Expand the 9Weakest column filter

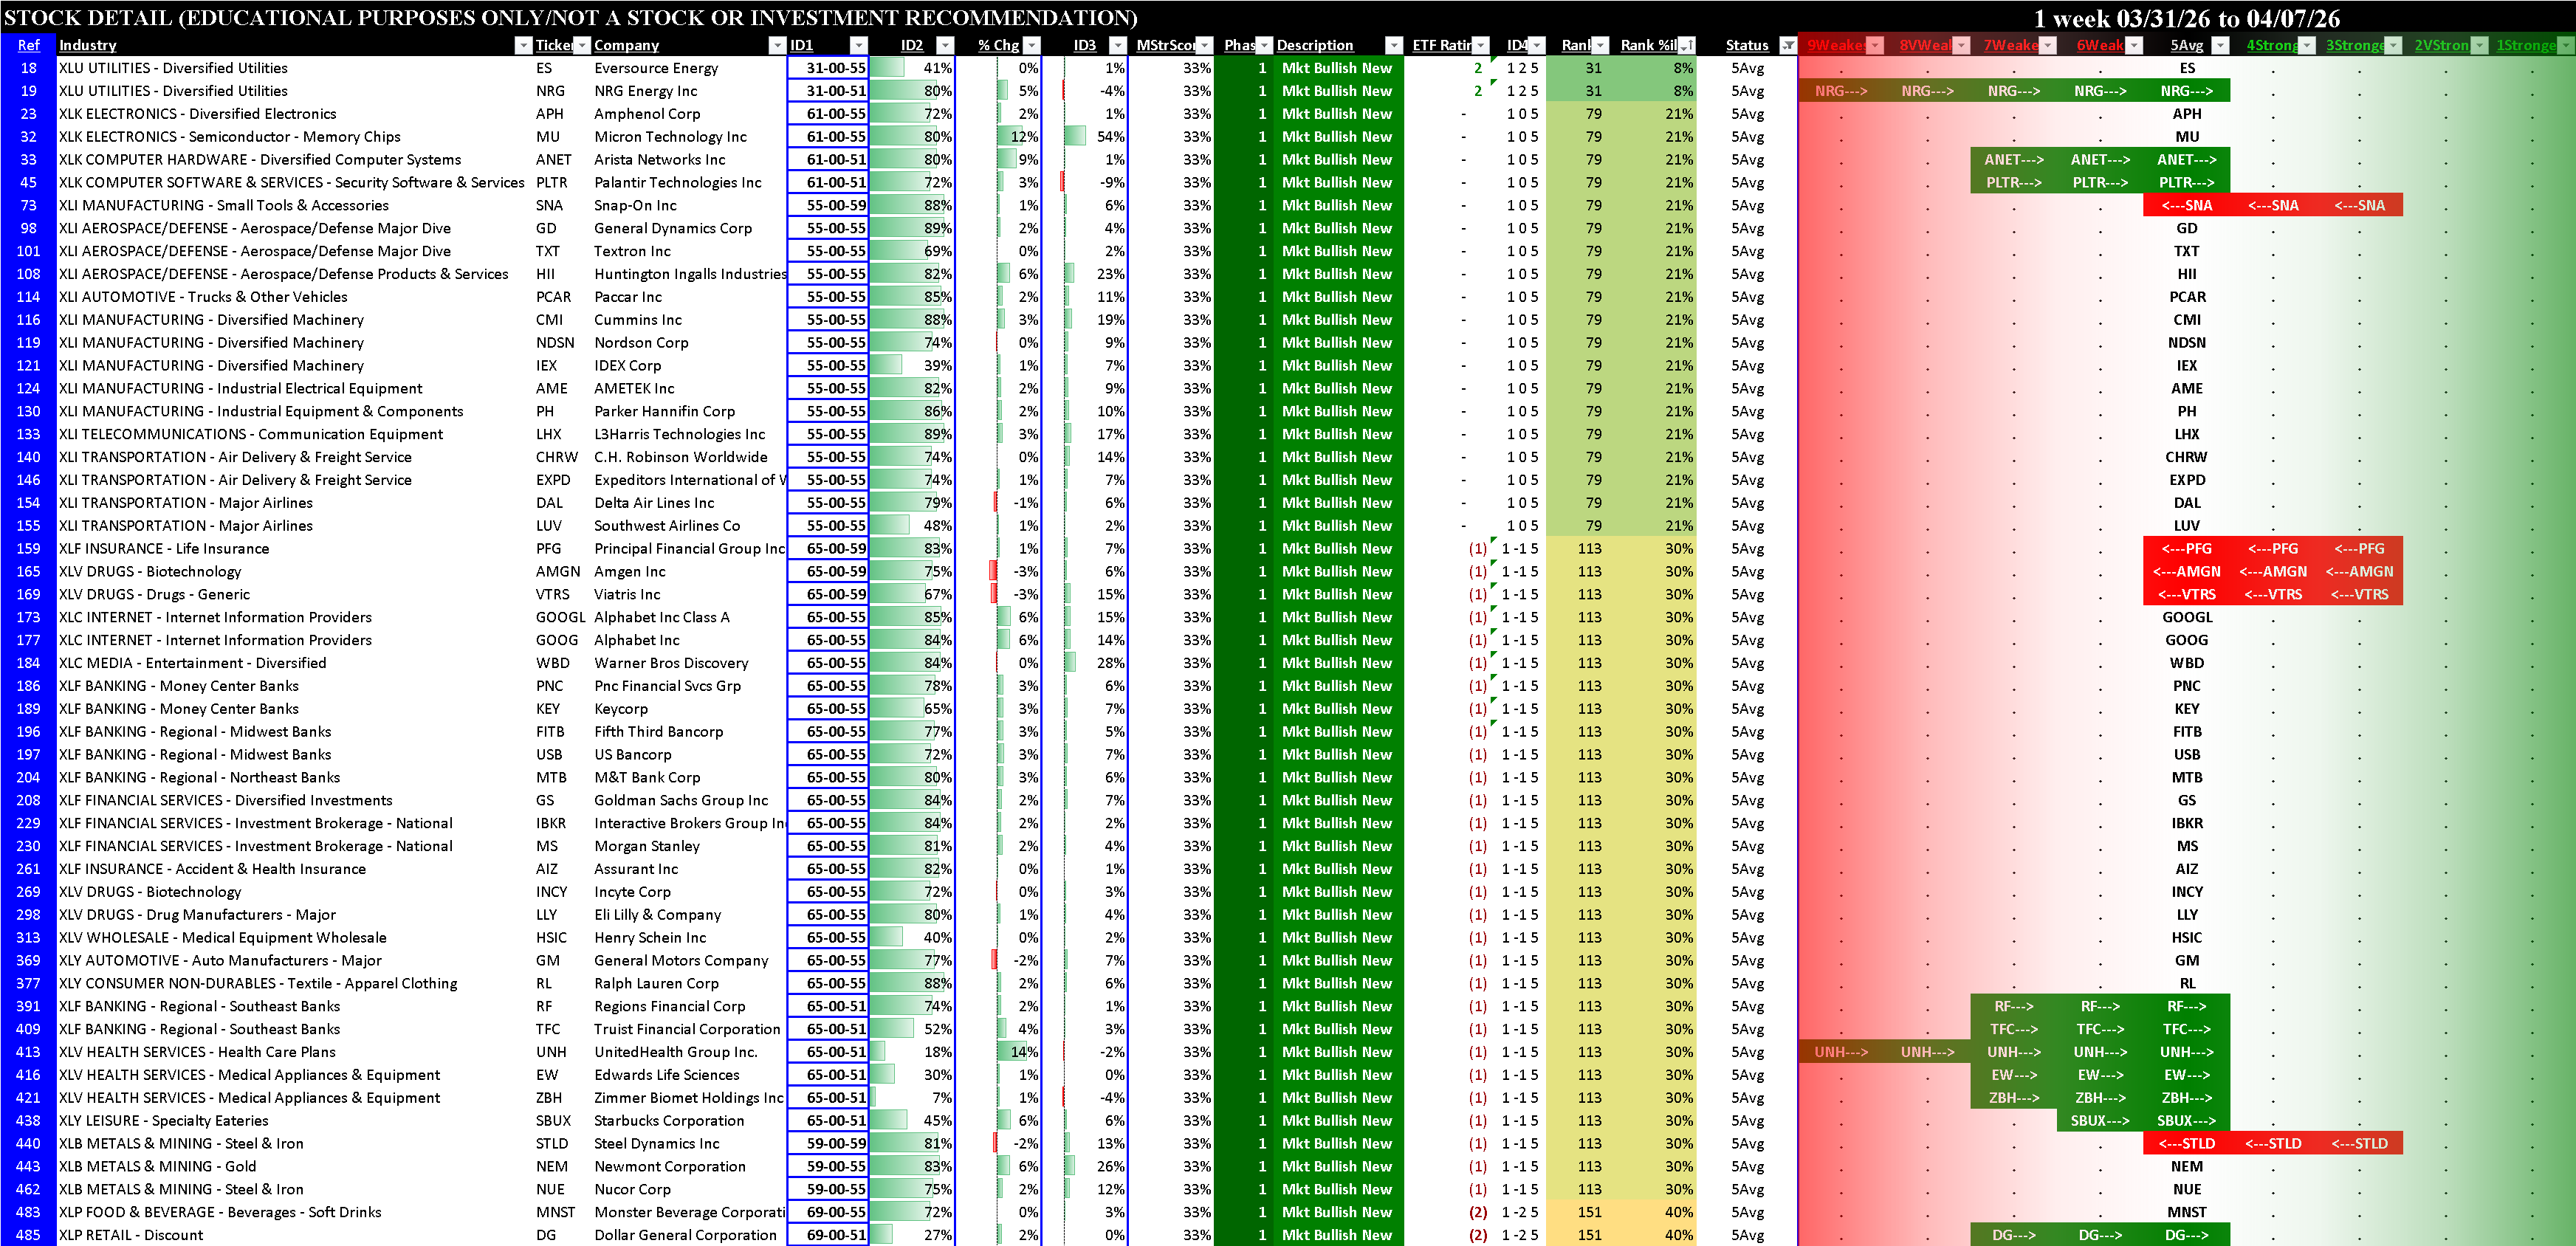[x=1875, y=45]
